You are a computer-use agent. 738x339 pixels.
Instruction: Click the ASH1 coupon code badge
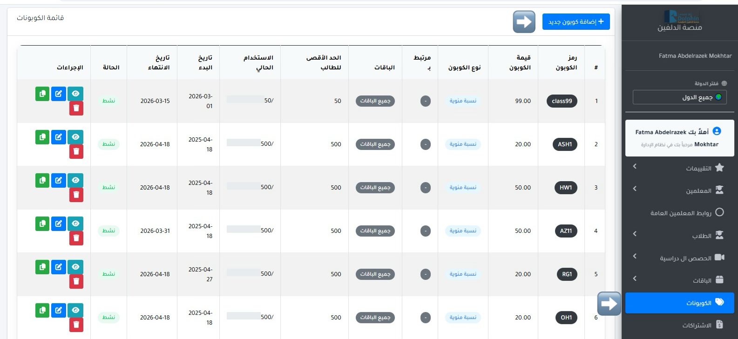pyautogui.click(x=564, y=144)
